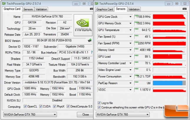
Task: Click GPU-Z app icon in left title bar
Action: pyautogui.click(x=4, y=4)
